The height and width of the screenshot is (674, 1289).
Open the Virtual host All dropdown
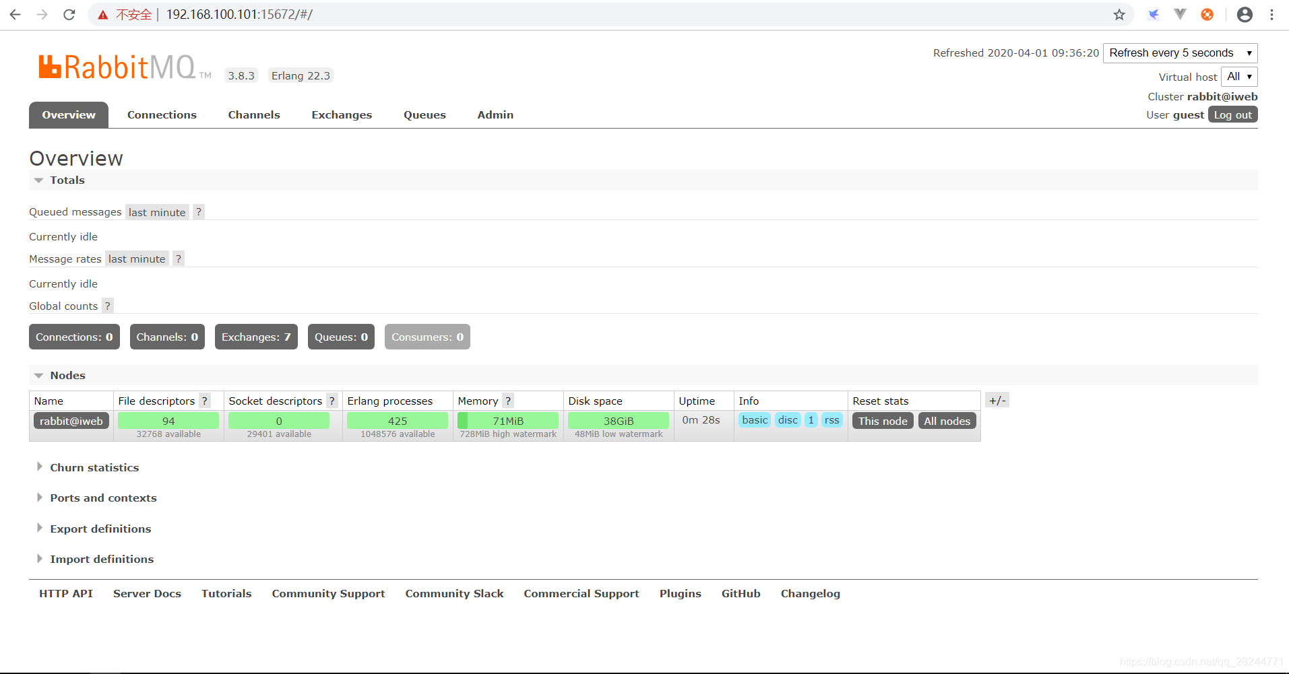pos(1239,77)
